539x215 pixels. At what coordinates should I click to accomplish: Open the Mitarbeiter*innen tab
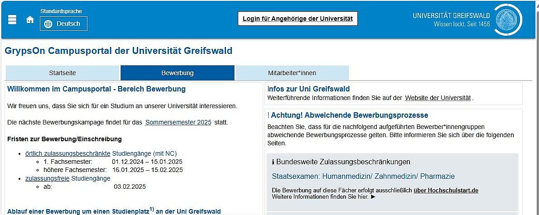pyautogui.click(x=292, y=73)
